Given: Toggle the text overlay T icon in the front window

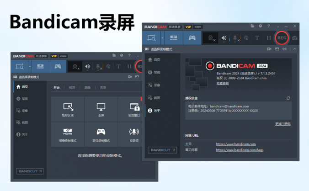Looking at the screenshot, I should 257,38.
